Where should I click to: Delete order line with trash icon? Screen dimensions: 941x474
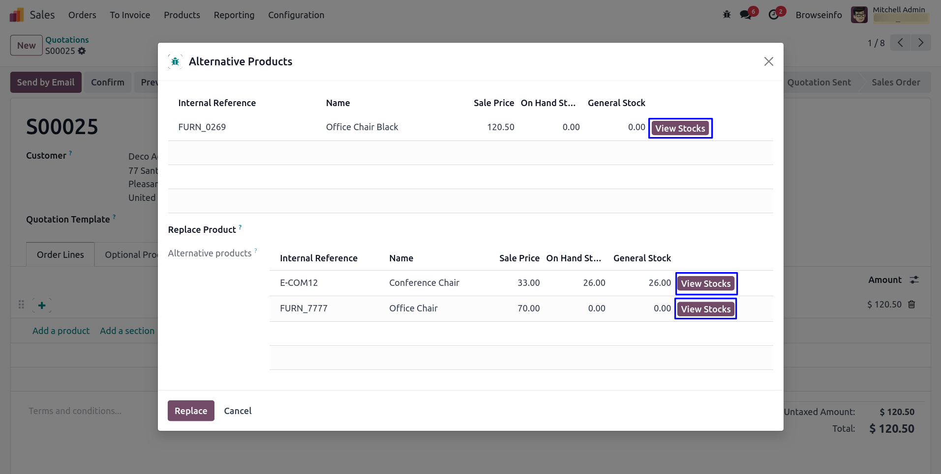tap(911, 305)
